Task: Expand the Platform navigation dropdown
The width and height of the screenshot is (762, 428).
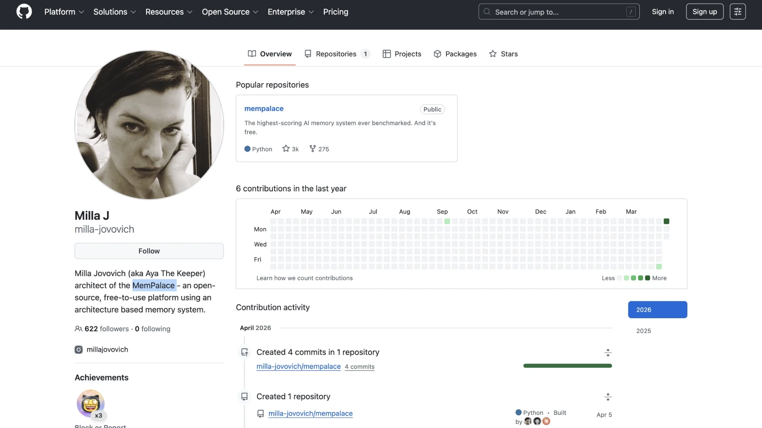Action: (x=64, y=12)
